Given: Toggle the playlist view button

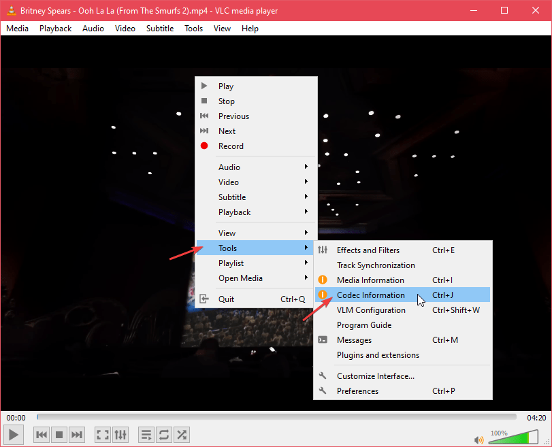Looking at the screenshot, I should [x=146, y=434].
